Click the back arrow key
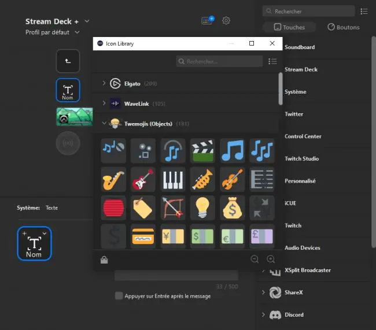376x330 pixels. pos(68,61)
